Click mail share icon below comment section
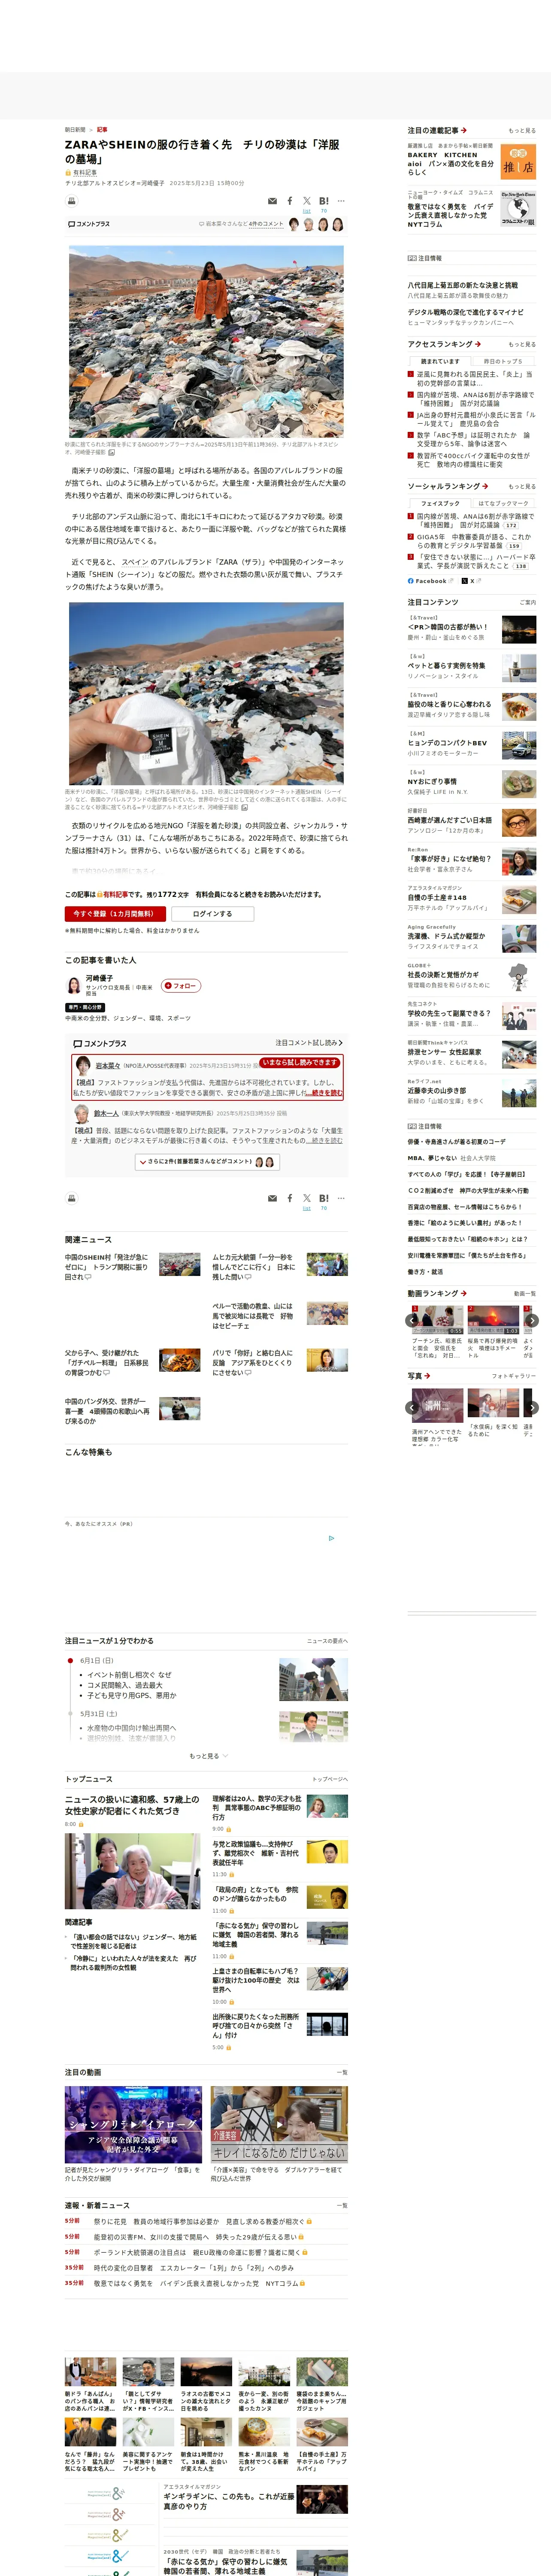Viewport: 551px width, 2576px height. click(272, 1198)
